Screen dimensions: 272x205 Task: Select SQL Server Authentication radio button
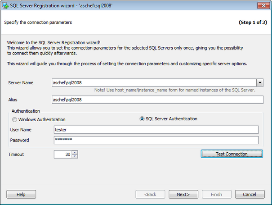(142, 119)
